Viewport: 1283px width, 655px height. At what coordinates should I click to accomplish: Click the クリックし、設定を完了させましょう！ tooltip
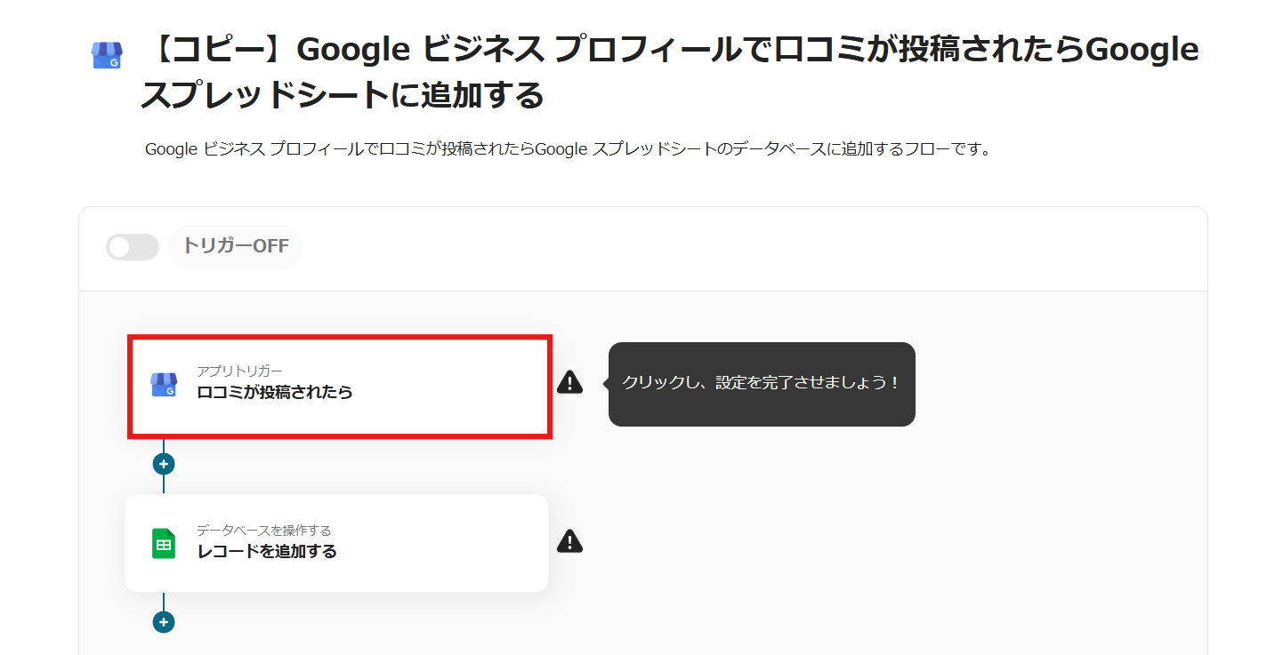(x=762, y=384)
